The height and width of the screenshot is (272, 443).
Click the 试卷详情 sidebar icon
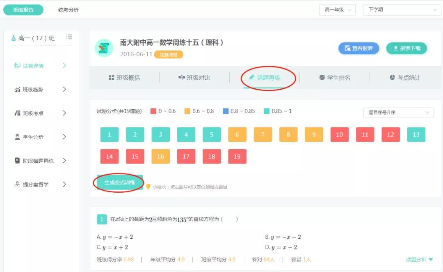coord(17,66)
